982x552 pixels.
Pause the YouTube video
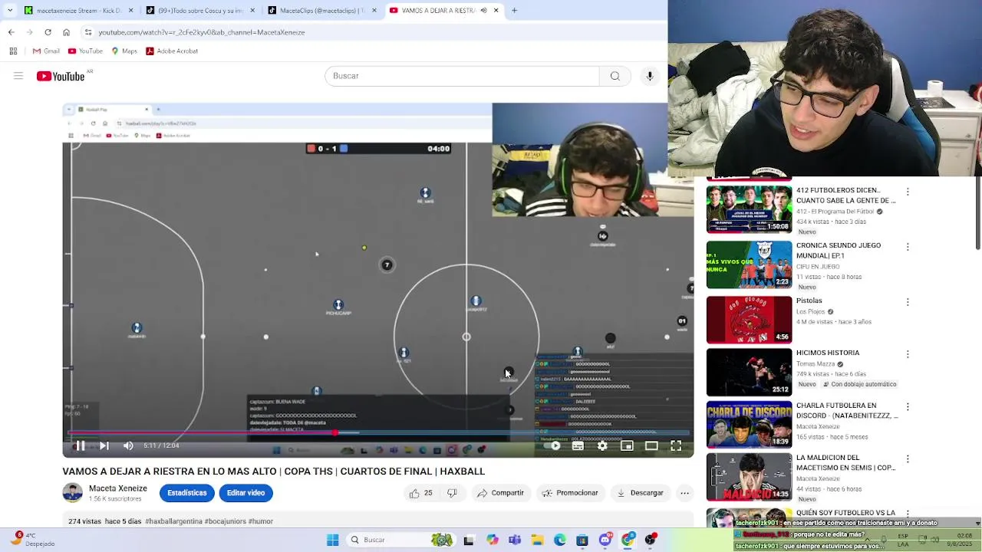(80, 445)
